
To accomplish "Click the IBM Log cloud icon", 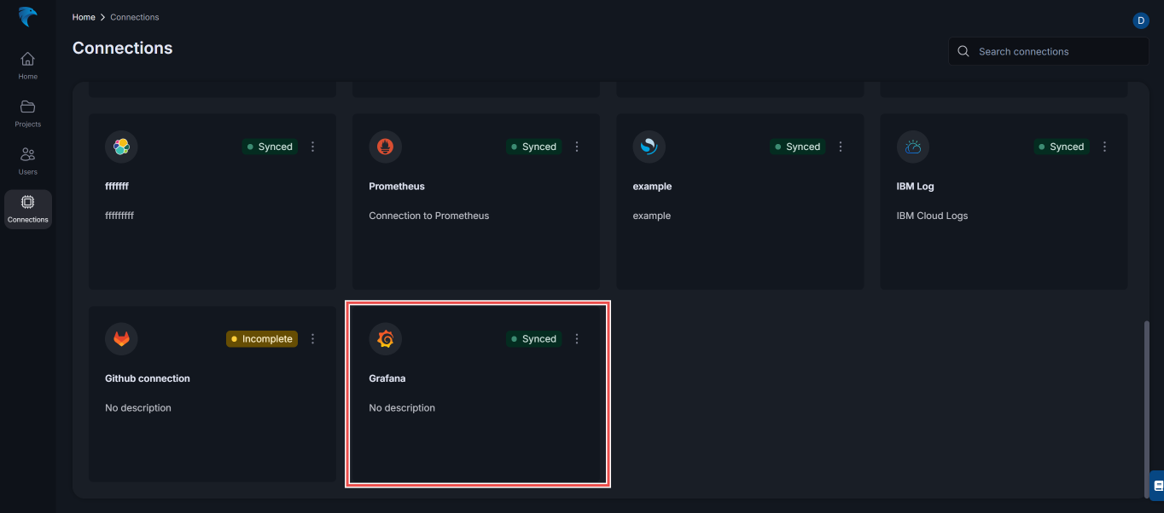I will click(x=912, y=147).
